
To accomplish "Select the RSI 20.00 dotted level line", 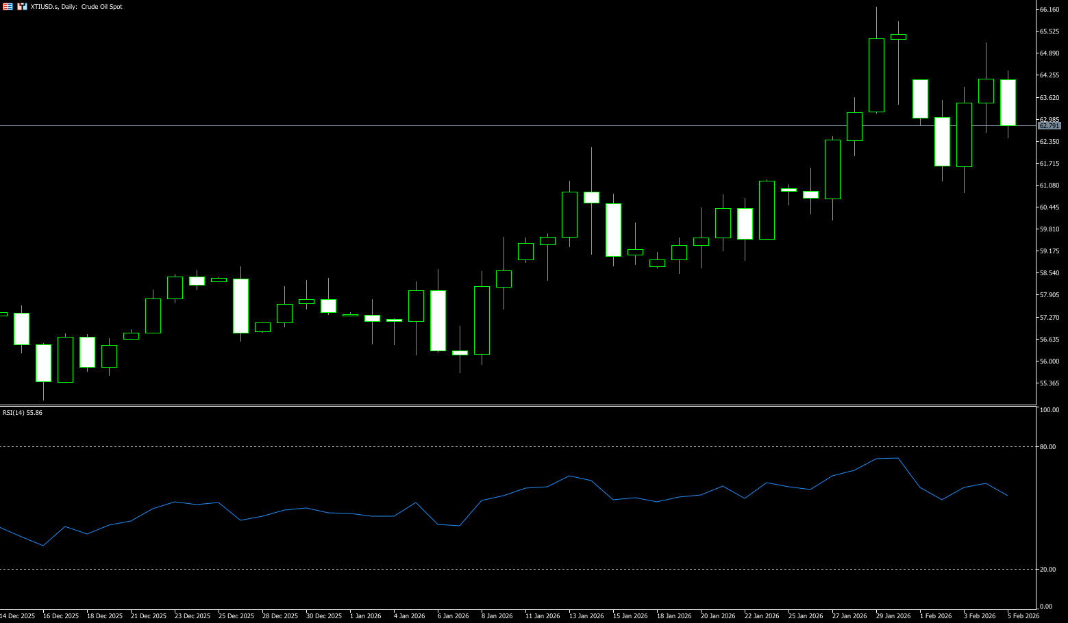I will [x=480, y=569].
